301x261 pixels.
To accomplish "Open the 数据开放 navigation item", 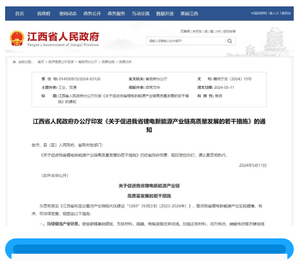I will pos(165,14).
